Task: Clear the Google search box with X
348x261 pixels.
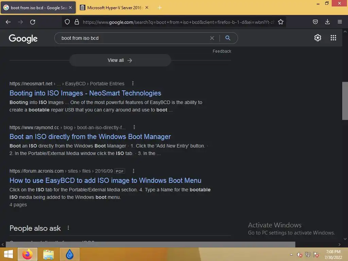Action: [212, 38]
